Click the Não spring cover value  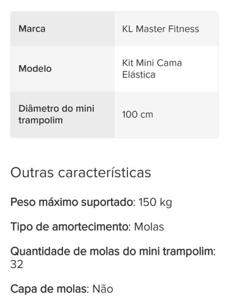click(103, 288)
